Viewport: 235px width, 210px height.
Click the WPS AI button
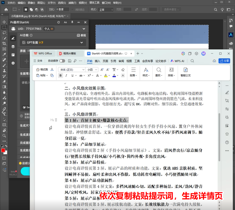[177, 61]
